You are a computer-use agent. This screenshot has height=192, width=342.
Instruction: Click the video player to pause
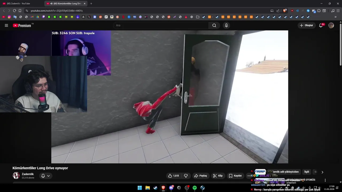(x=170, y=97)
